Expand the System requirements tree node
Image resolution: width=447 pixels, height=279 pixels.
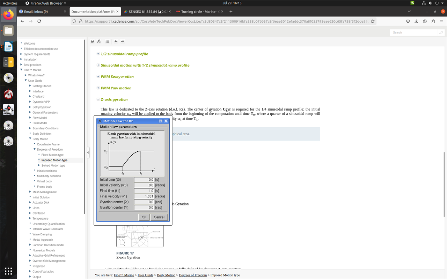21,54
